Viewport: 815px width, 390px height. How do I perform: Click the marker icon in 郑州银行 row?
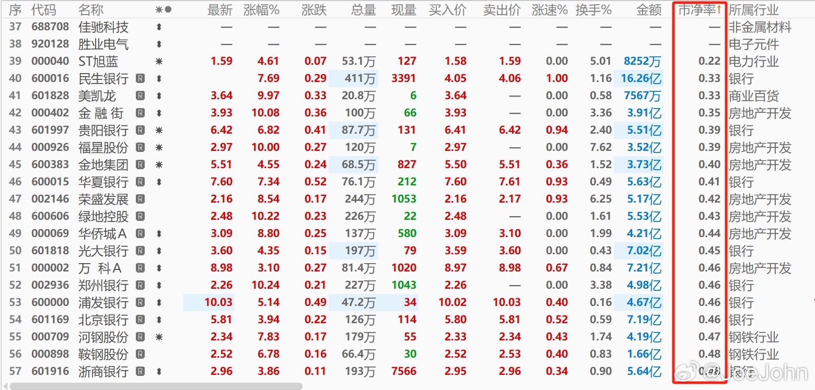(x=159, y=286)
